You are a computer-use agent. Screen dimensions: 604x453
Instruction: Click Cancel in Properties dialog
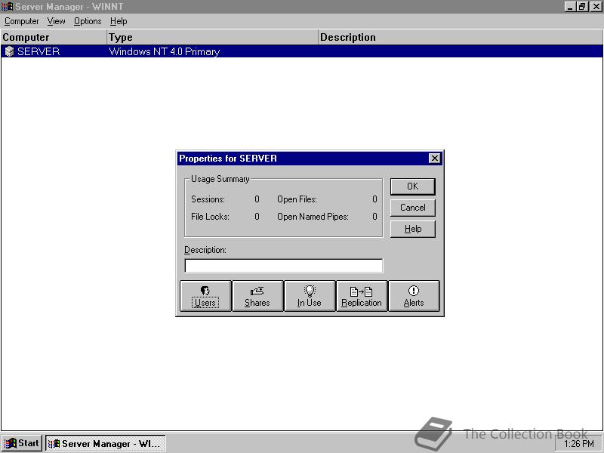tap(412, 208)
